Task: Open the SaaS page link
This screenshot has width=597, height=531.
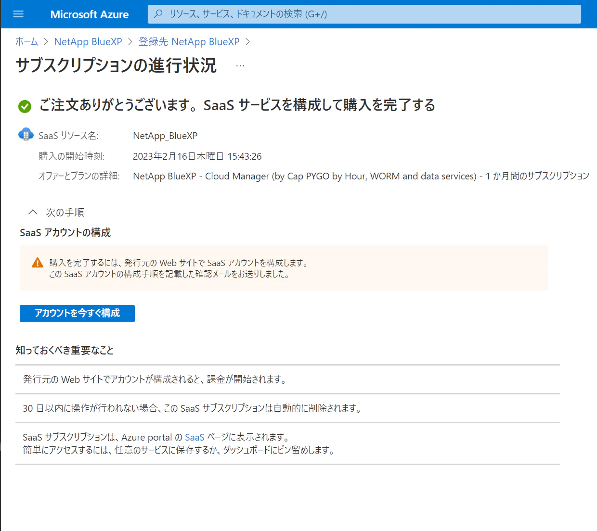Action: pyautogui.click(x=195, y=437)
